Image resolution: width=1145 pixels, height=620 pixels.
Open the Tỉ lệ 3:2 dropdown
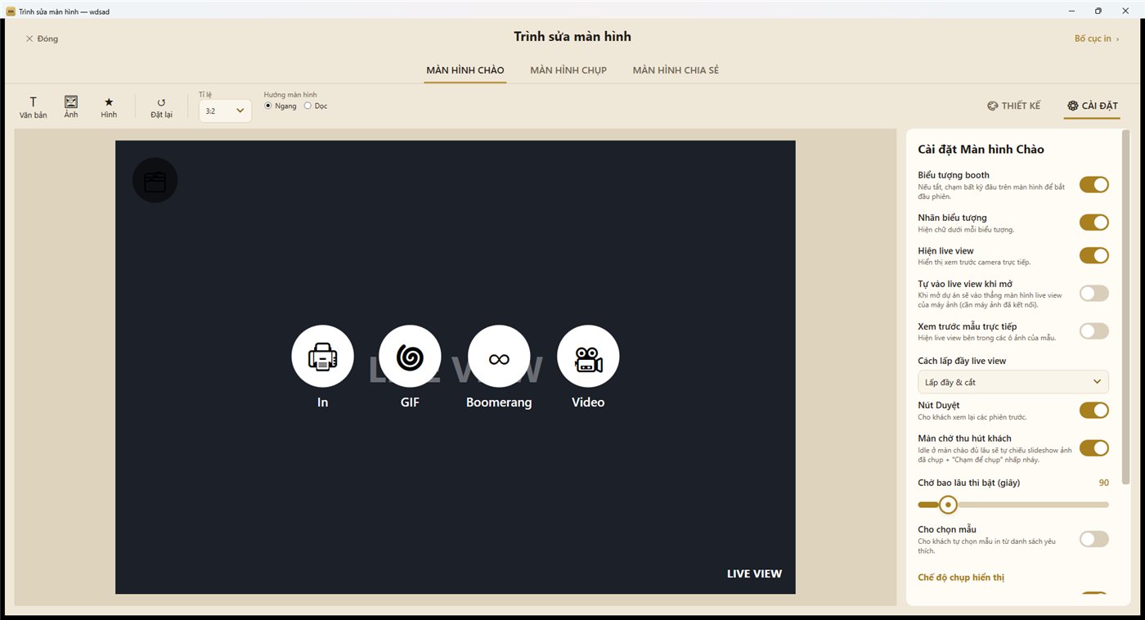225,110
